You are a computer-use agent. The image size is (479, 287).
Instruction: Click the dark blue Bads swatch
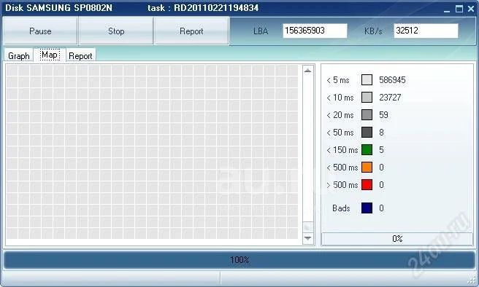pos(367,208)
